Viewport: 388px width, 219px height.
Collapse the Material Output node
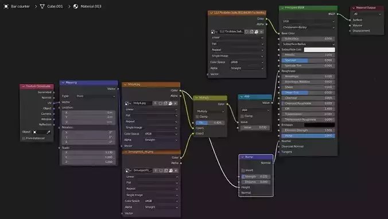click(354, 8)
